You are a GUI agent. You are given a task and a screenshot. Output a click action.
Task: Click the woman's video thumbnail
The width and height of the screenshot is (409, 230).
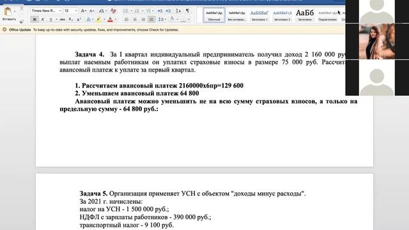[377, 41]
